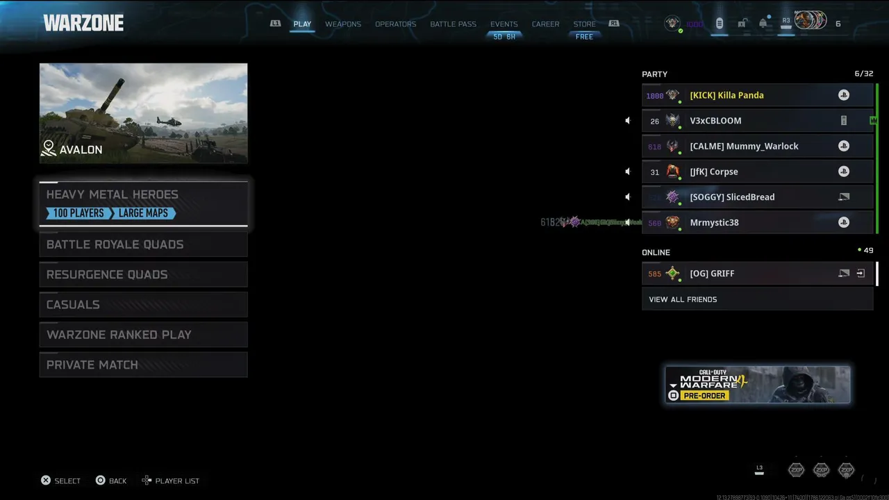Open Warzone Ranked Play
Image resolution: width=889 pixels, height=500 pixels.
(143, 335)
